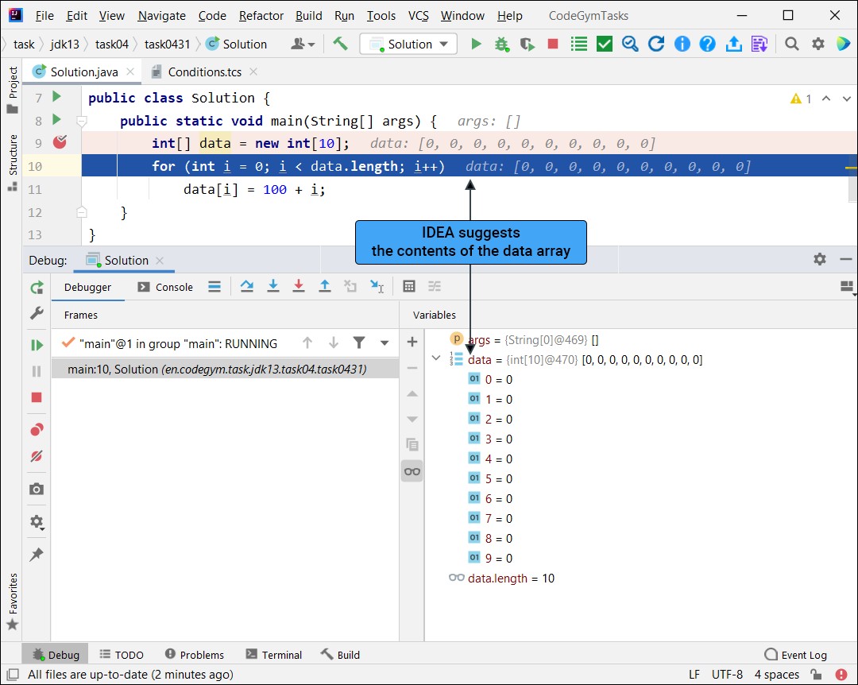Pin the debug tab with the pin icon
This screenshot has width=858, height=685.
coord(37,554)
